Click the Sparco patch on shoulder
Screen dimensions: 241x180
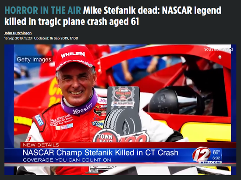click(x=39, y=120)
